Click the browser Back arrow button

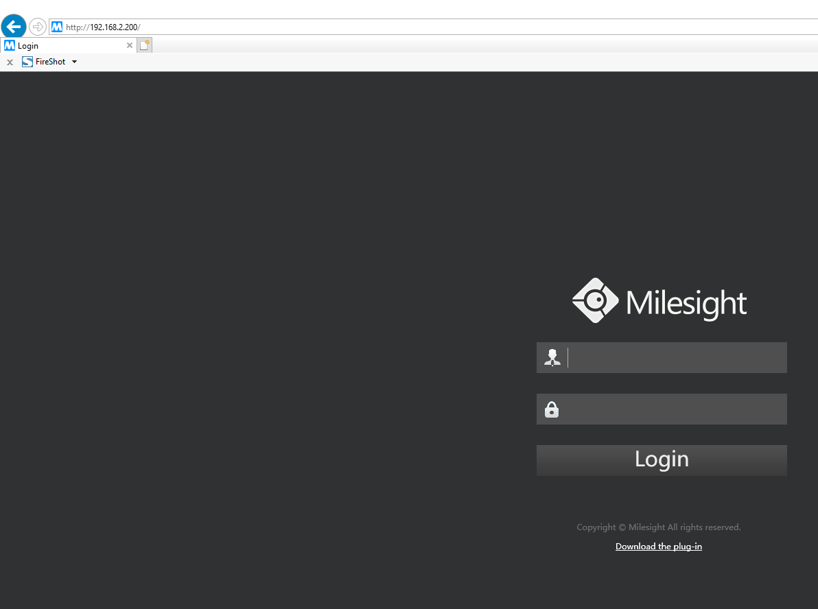coord(14,27)
